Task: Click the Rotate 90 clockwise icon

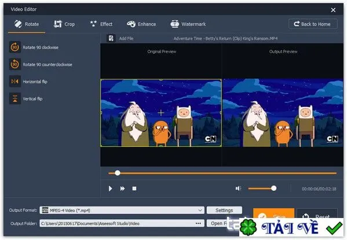Action: tap(15, 47)
